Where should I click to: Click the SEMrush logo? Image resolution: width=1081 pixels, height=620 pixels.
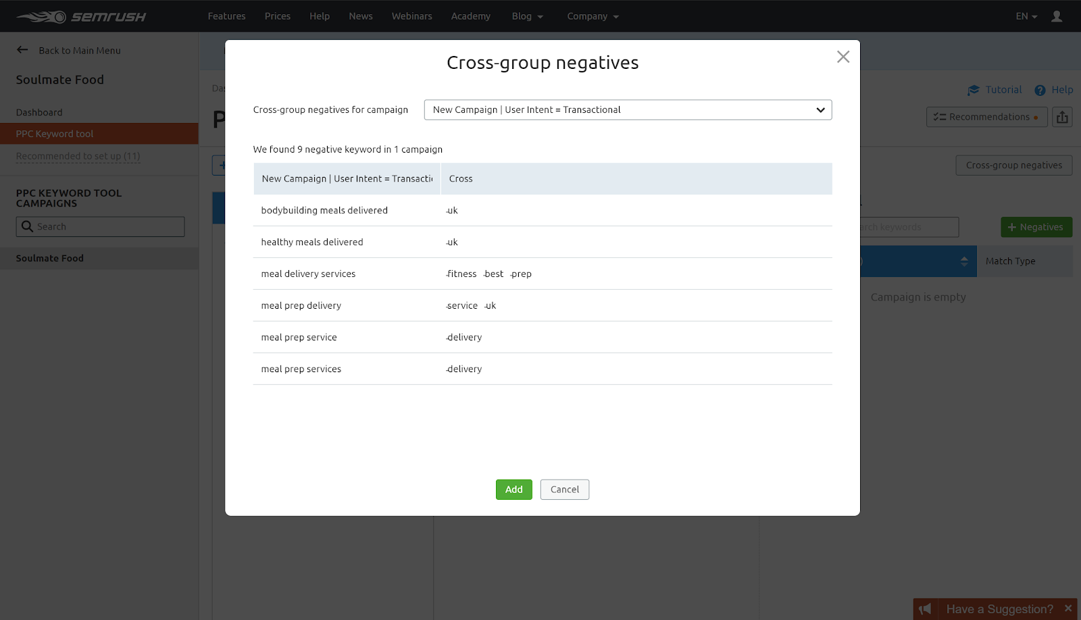click(x=81, y=16)
